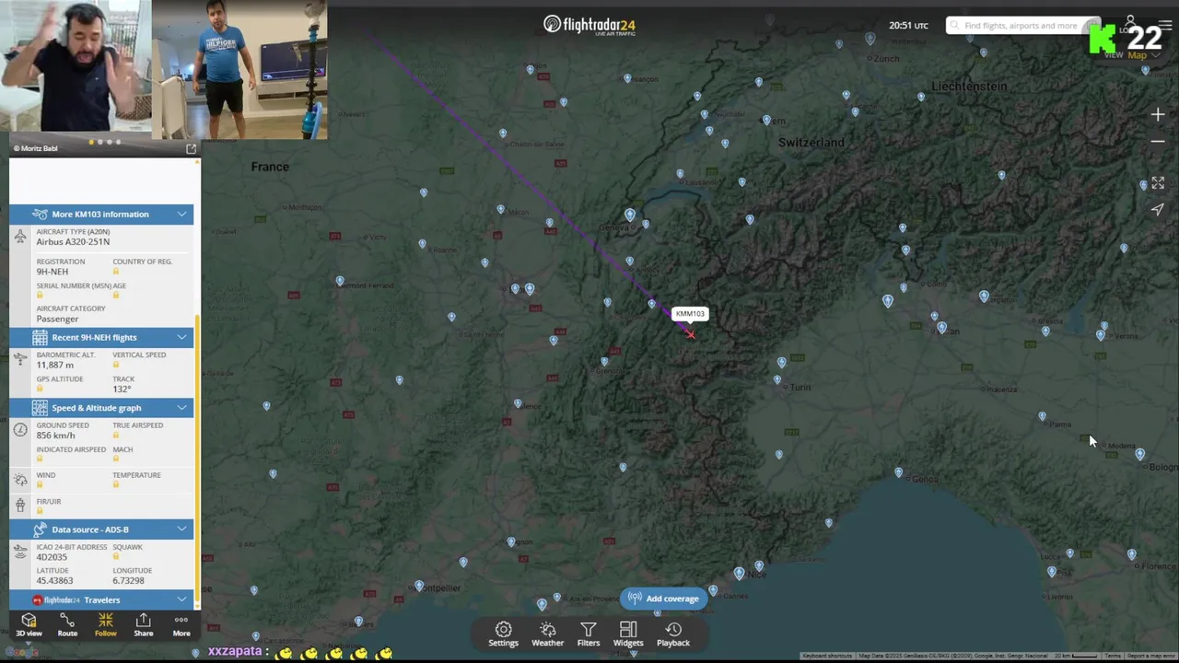1179x663 pixels.
Task: Open the Weather layer options
Action: tap(547, 634)
